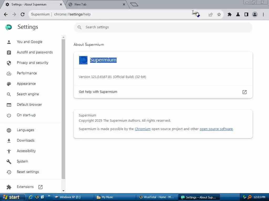Click the Supermium logo beside Settings title
Screen dimensions: 269x201
9,27
